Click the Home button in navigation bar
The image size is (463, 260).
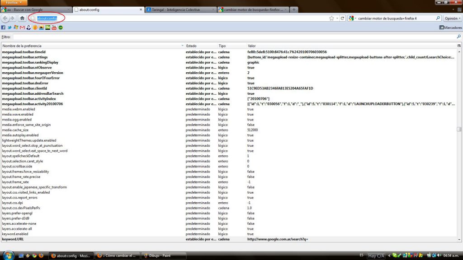point(22,19)
